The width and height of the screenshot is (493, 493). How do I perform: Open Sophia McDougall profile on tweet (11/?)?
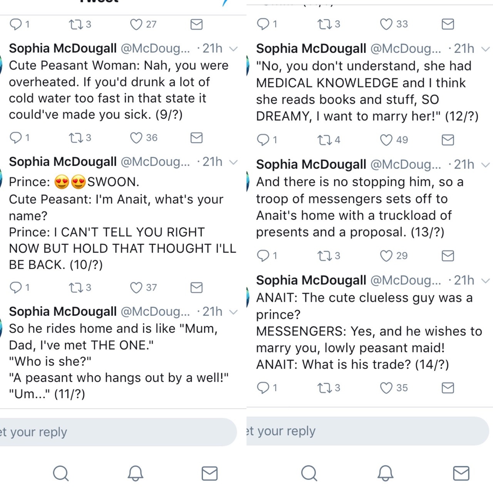[63, 311]
